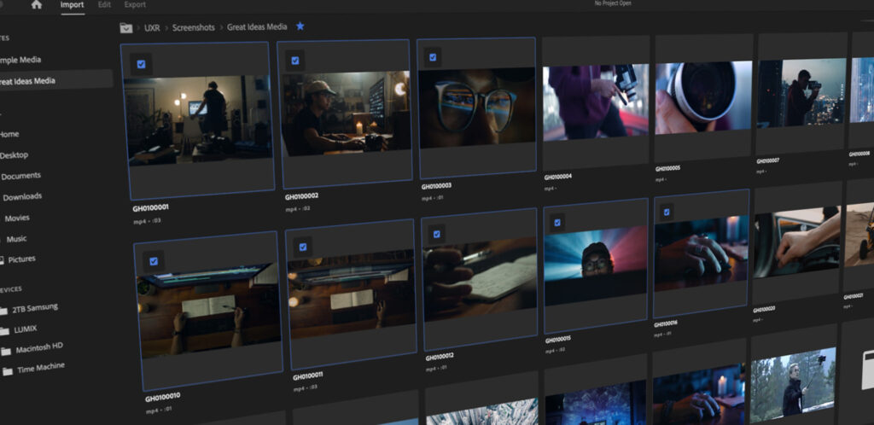Image resolution: width=874 pixels, height=425 pixels.
Task: Click the Time Machine folder icon
Action: pos(7,371)
